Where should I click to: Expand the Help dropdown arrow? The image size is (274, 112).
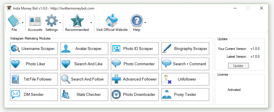(145, 23)
